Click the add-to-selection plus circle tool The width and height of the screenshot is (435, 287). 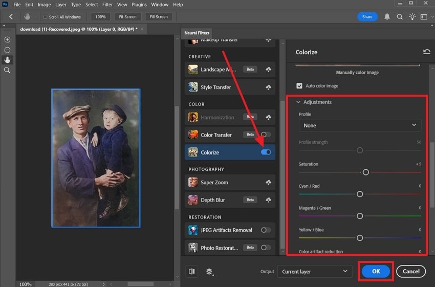pos(7,39)
